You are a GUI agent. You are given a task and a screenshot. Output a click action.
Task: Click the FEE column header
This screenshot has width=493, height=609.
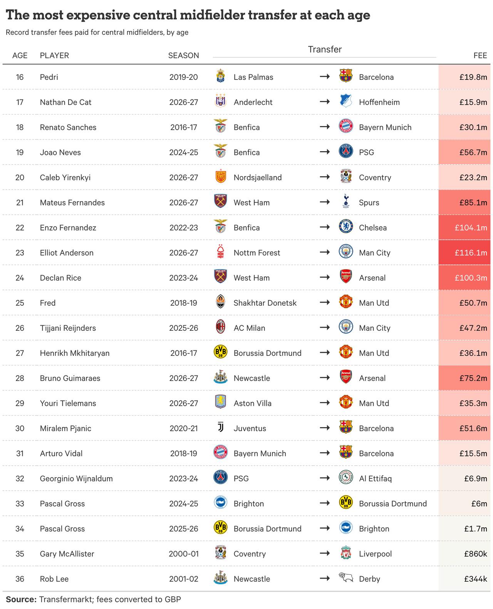[480, 56]
